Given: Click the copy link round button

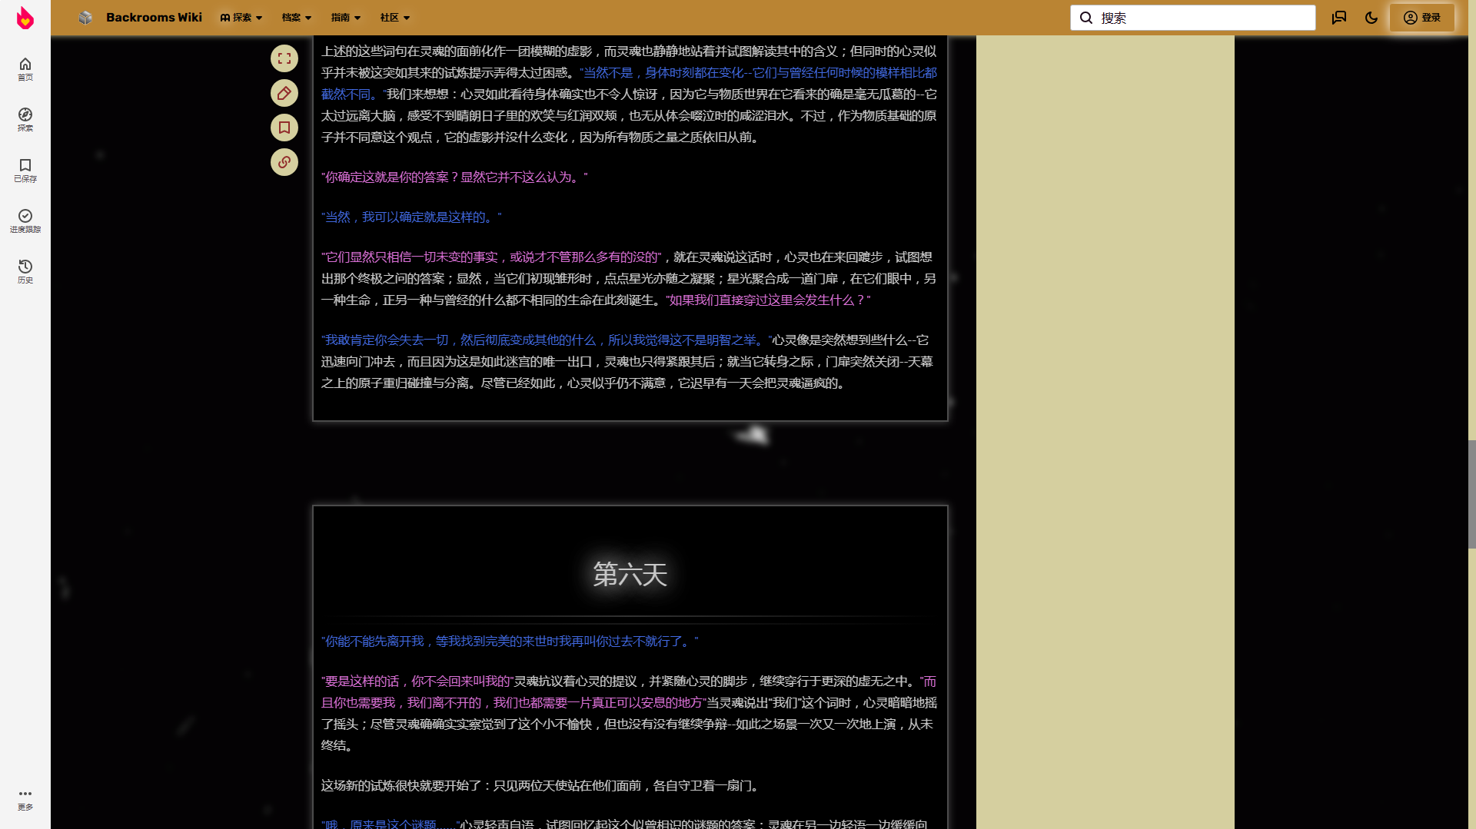Looking at the screenshot, I should coord(284,162).
